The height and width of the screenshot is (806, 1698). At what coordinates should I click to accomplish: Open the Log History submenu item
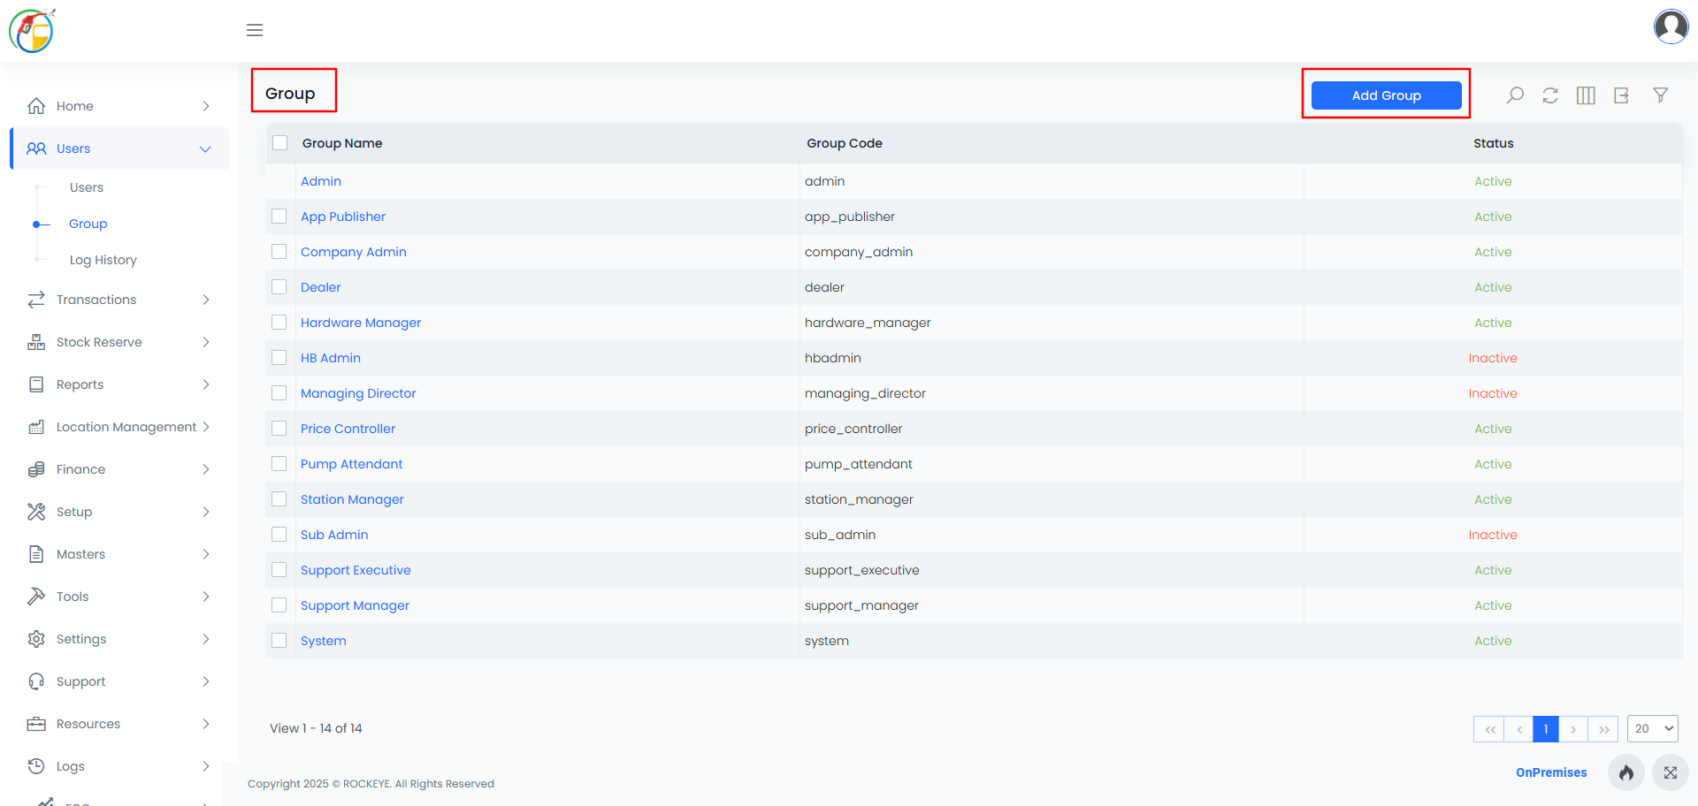pyautogui.click(x=103, y=260)
